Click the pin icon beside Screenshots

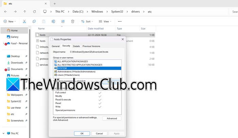[x=26, y=121]
